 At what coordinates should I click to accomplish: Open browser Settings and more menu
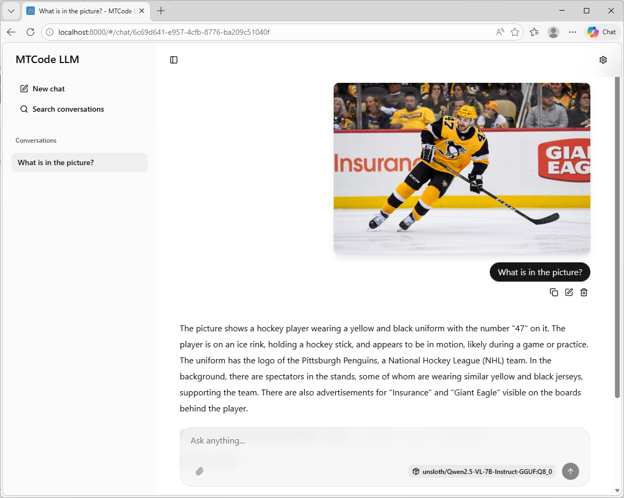572,32
